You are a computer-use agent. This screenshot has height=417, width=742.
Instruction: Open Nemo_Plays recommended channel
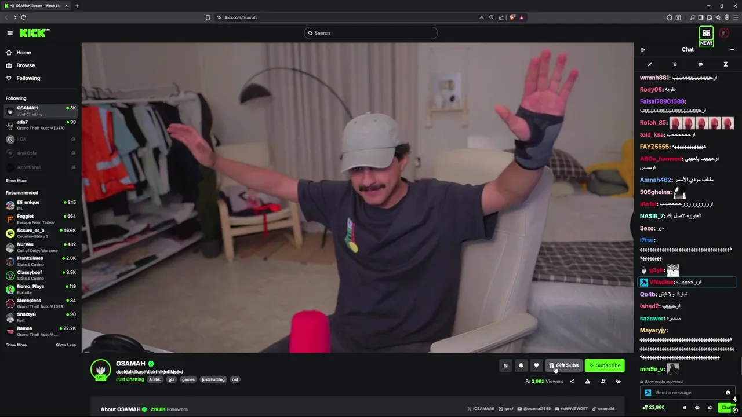[x=41, y=289]
